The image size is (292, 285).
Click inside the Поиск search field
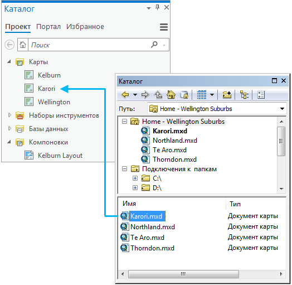pos(89,45)
